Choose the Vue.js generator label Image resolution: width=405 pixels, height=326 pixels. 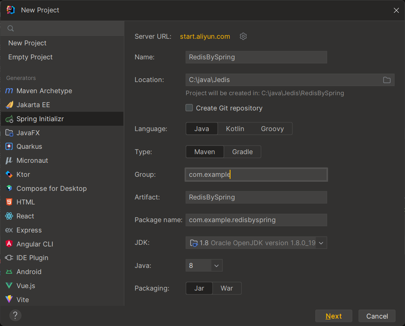pyautogui.click(x=26, y=286)
